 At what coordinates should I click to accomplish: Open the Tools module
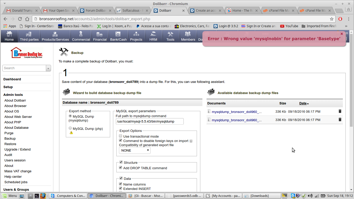[x=170, y=36]
